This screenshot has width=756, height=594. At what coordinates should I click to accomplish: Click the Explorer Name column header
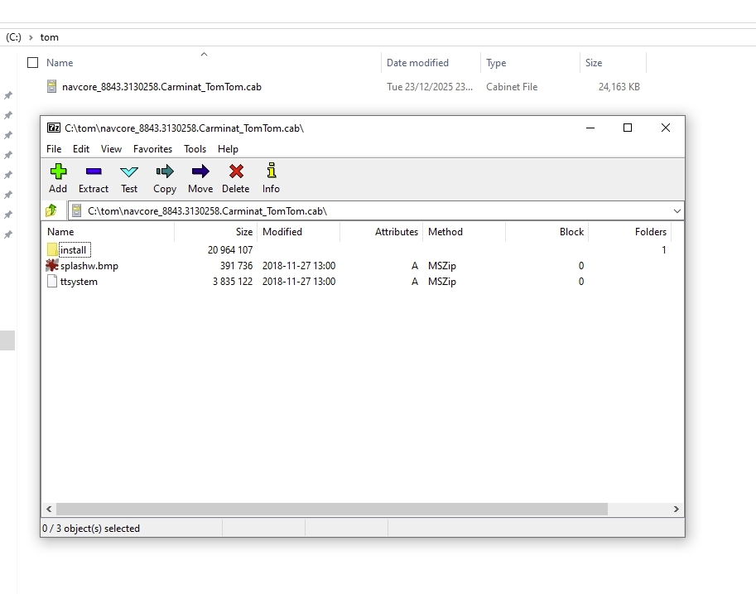pyautogui.click(x=60, y=63)
